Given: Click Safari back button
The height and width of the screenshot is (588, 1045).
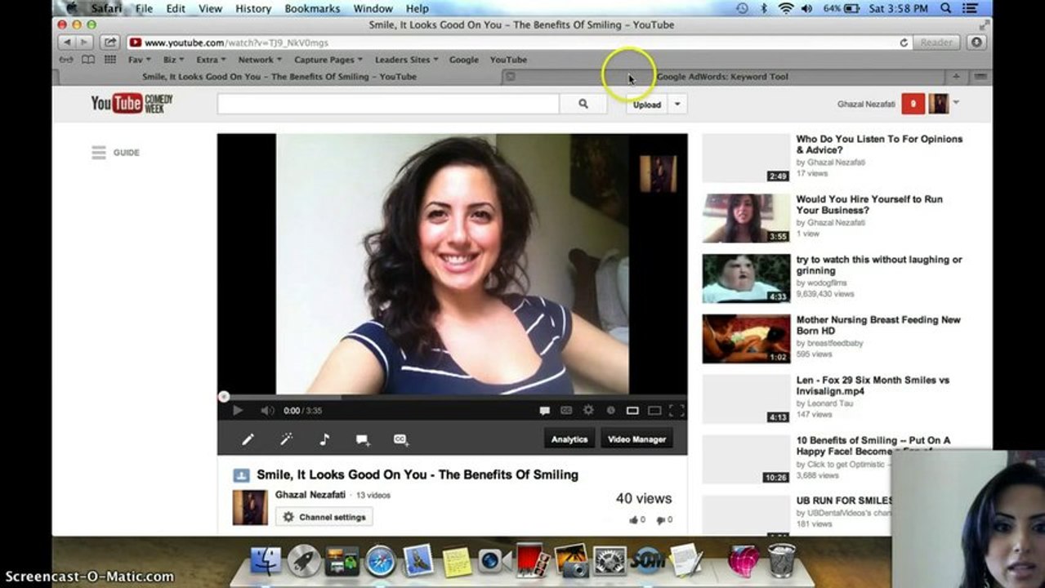Looking at the screenshot, I should coord(66,42).
